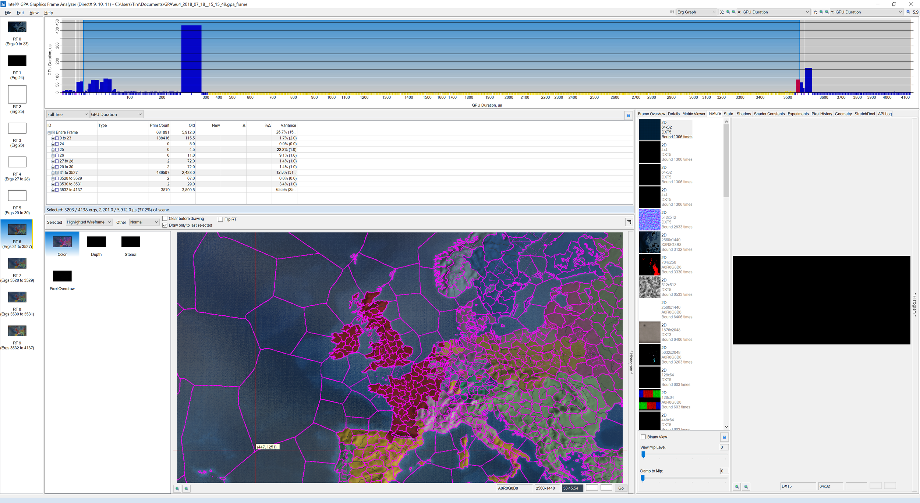Open the View menu
The height and width of the screenshot is (503, 920).
tap(34, 13)
